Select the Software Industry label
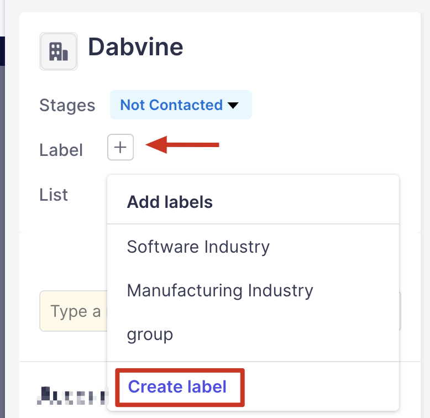 coord(198,247)
